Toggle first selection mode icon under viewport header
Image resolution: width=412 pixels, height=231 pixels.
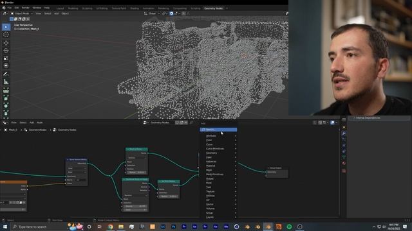click(12, 19)
